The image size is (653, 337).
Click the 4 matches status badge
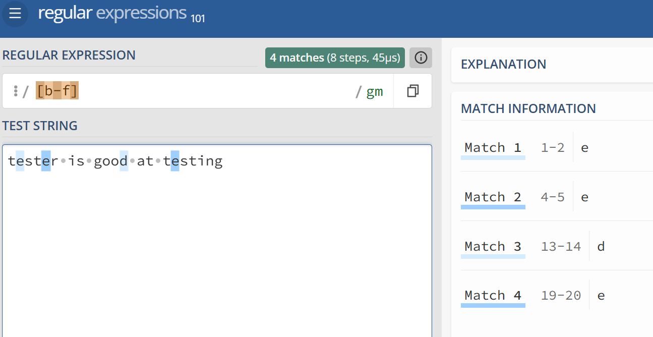pos(335,58)
